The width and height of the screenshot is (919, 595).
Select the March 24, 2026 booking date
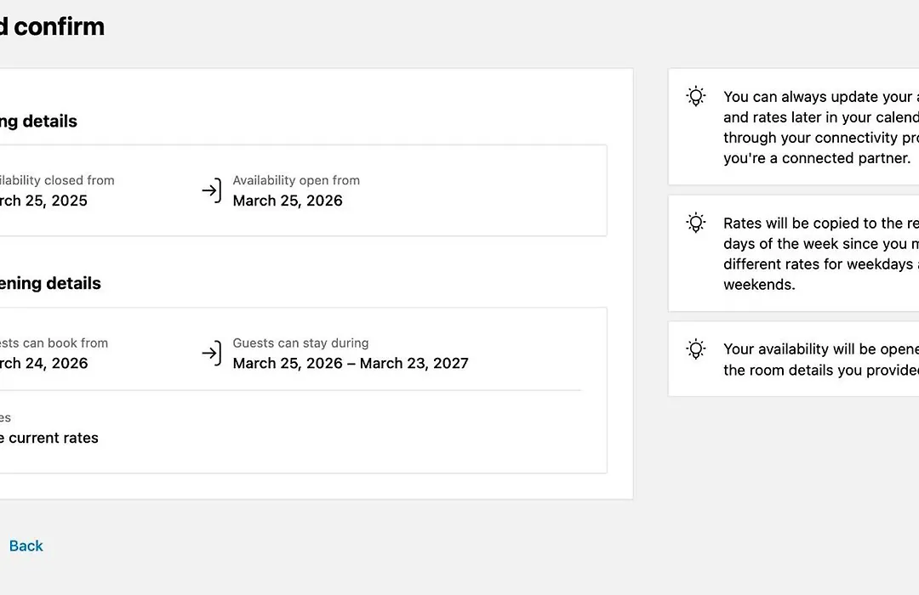tap(44, 363)
